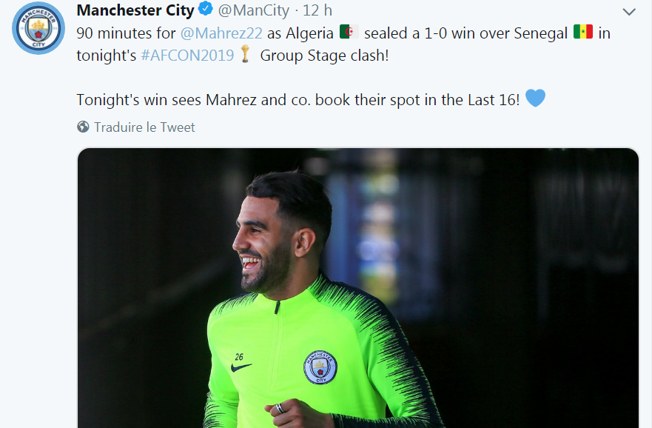Click the "sealed a 1-0 win" text
This screenshot has height=428, width=652.
pyautogui.click(x=417, y=33)
